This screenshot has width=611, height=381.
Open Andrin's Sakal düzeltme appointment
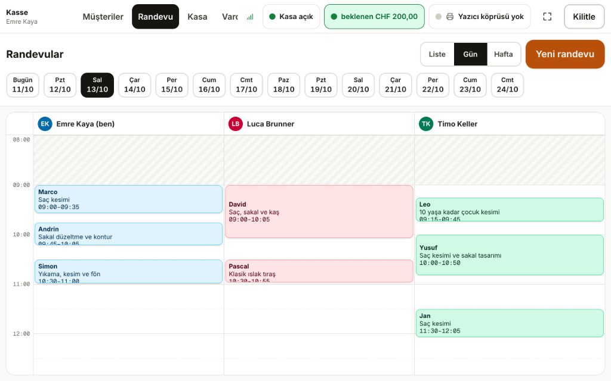point(129,234)
